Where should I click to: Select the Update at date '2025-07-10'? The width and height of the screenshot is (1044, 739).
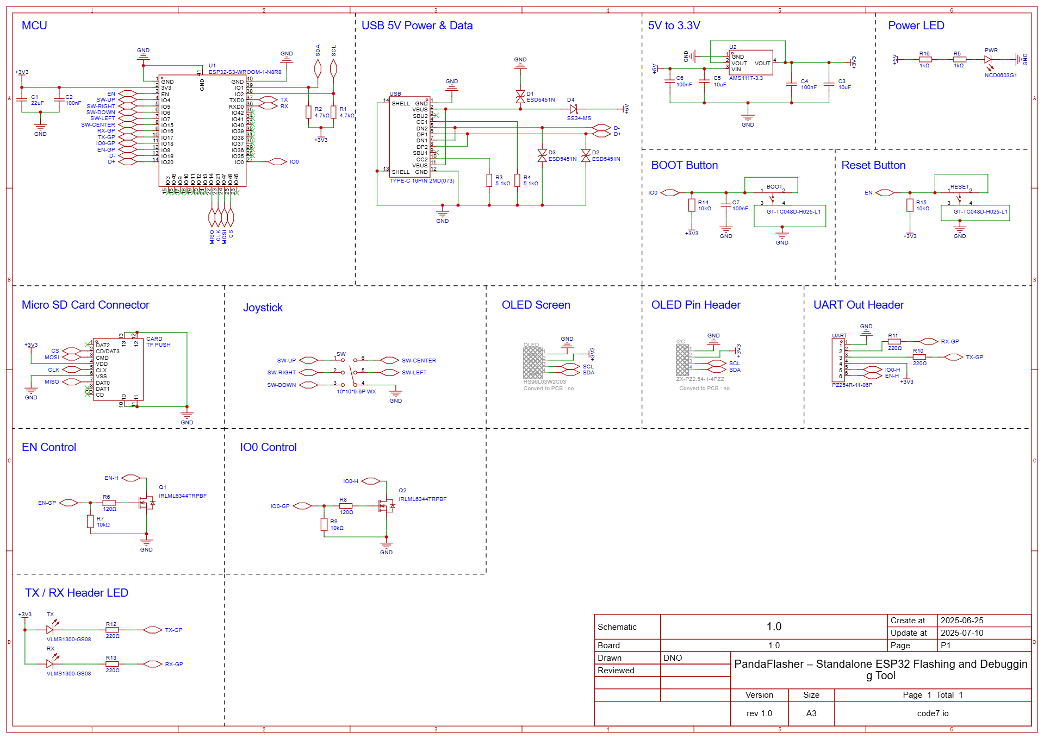click(x=962, y=633)
